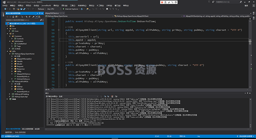Open the IncrediBuild menu
This screenshot has width=256, height=139.
click(x=46, y=5)
